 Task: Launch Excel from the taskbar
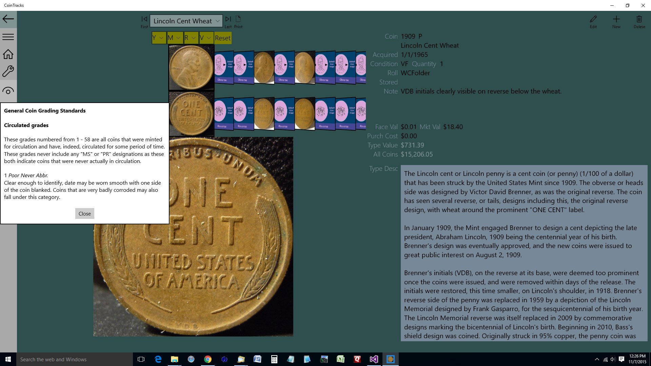click(x=341, y=359)
